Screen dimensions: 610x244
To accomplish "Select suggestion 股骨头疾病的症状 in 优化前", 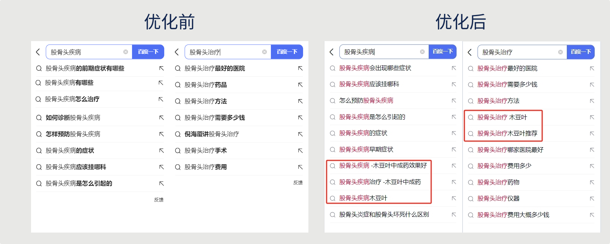I will (70, 150).
